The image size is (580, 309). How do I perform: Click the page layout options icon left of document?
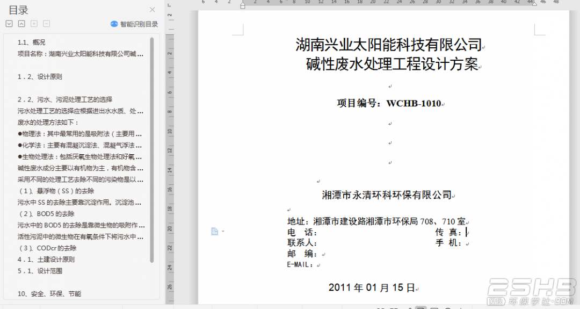214,231
